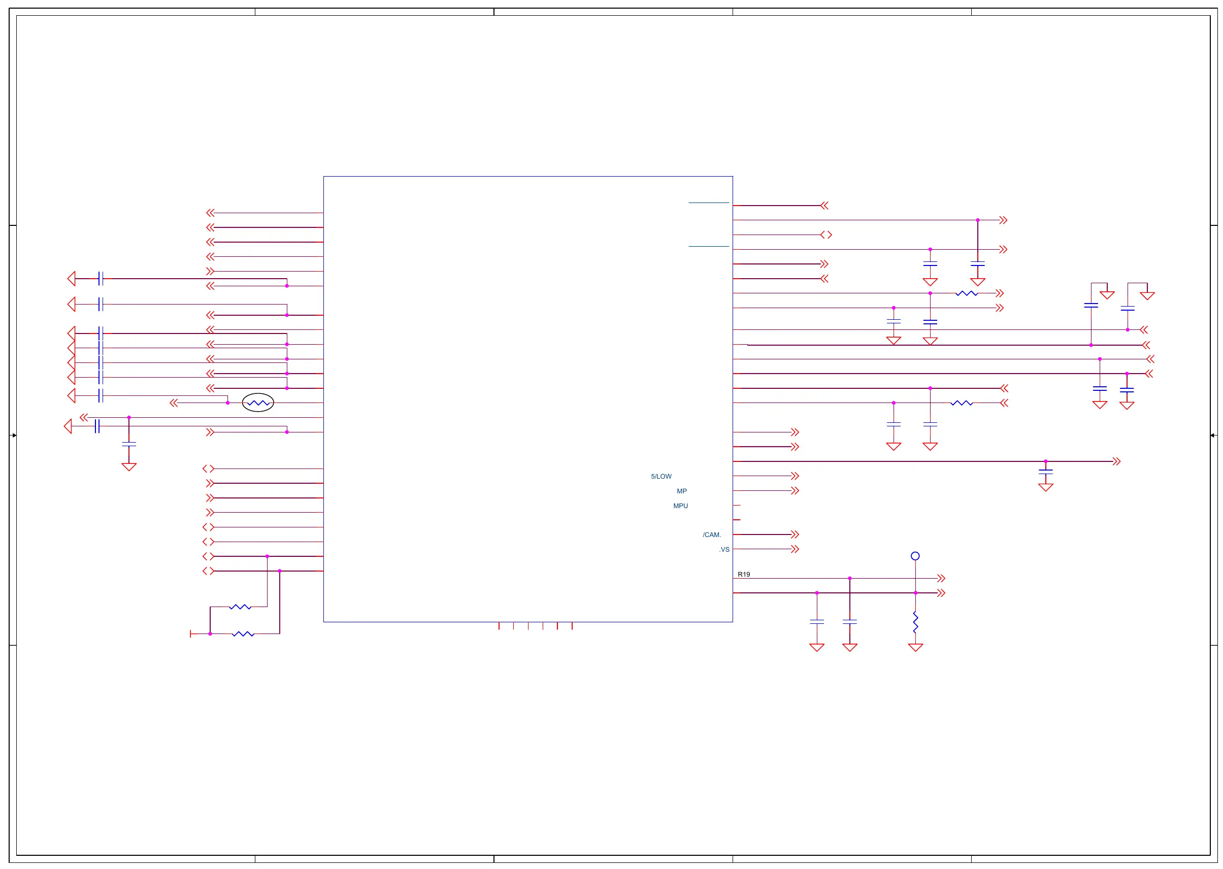
Task: Click the topmost input port right of the chip
Action: coord(824,206)
